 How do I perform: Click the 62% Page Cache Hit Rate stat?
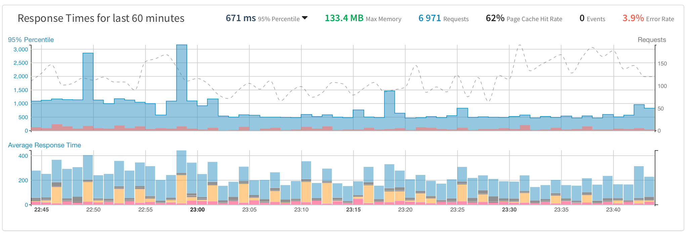524,18
